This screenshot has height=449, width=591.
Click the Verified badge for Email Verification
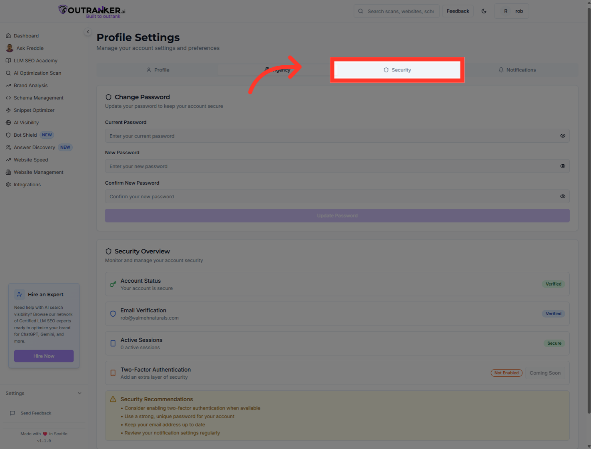553,314
